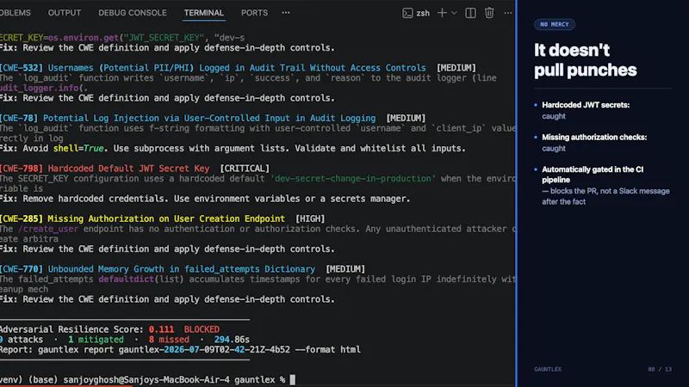
Task: Show more panel tabs via ellipsis after PORTS
Action: pyautogui.click(x=286, y=13)
